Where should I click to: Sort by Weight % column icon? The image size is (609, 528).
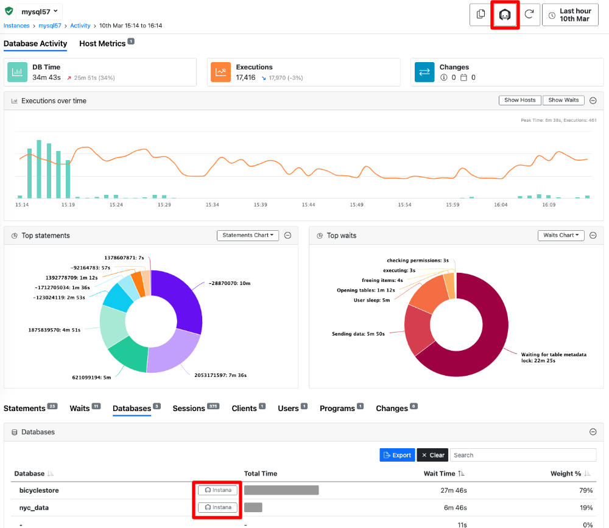(587, 474)
